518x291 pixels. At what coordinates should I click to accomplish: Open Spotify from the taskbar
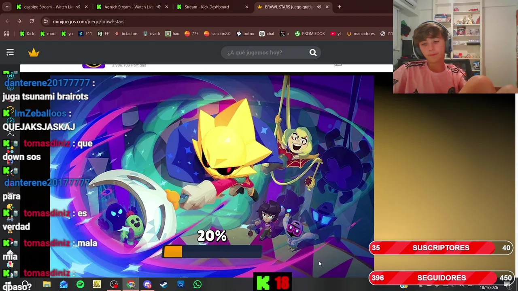(80, 285)
